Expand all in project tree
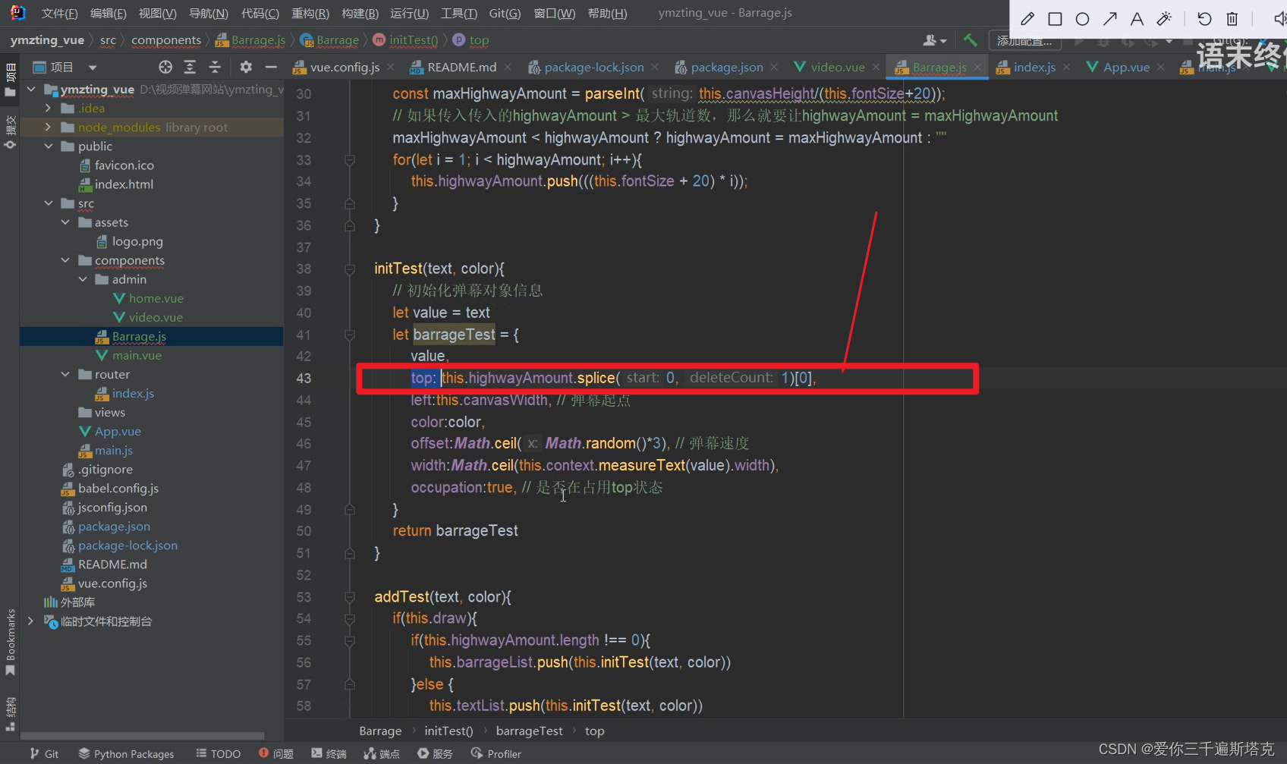The image size is (1287, 764). point(190,67)
